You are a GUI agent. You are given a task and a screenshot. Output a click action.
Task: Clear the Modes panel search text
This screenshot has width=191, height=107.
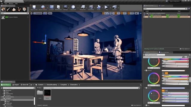(x=27, y=13)
